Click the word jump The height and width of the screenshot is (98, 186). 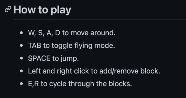[70, 59]
